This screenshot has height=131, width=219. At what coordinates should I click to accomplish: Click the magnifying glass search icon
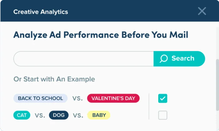pyautogui.click(x=164, y=58)
